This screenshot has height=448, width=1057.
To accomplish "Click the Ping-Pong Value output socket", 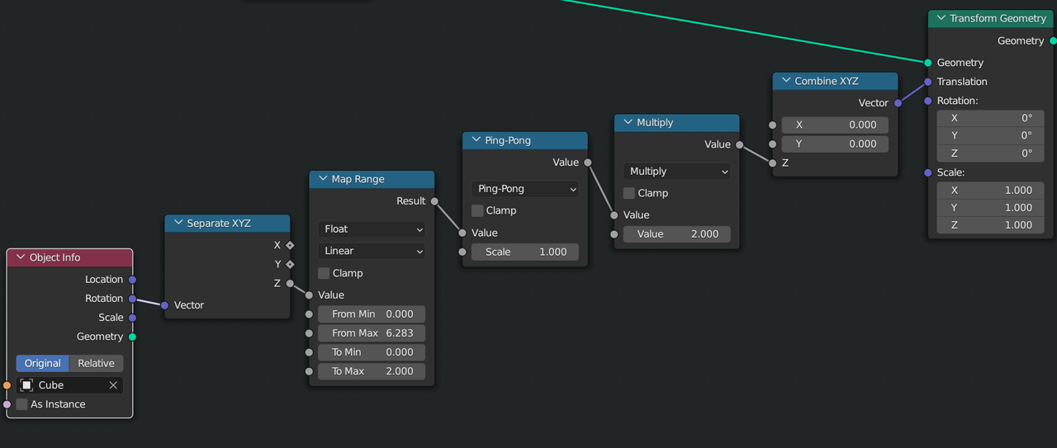I will pyautogui.click(x=588, y=163).
